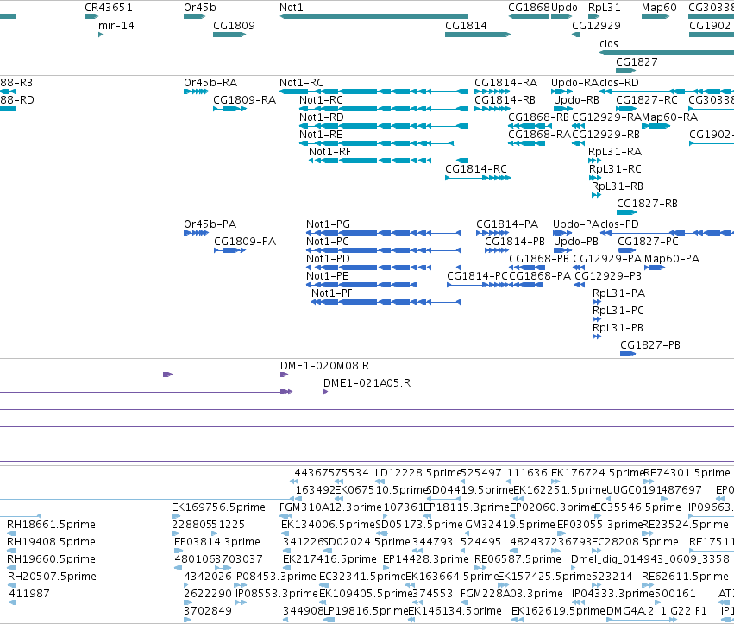Image resolution: width=734 pixels, height=624 pixels.
Task: Select the RpL31-PC protein label
Action: pos(618,311)
